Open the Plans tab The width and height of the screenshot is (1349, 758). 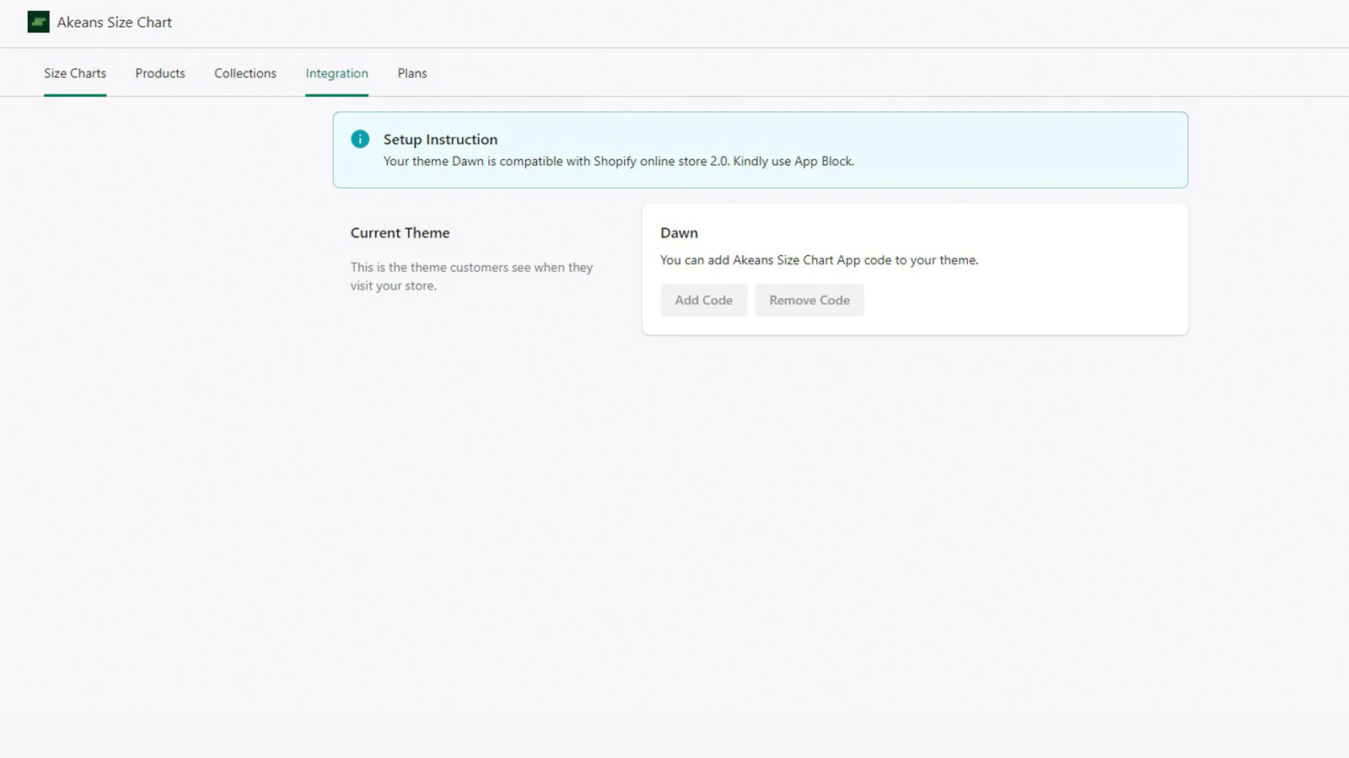[412, 73]
